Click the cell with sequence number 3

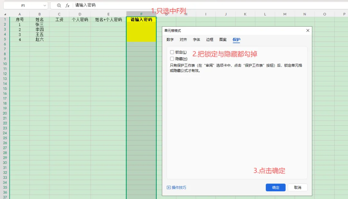pos(20,34)
